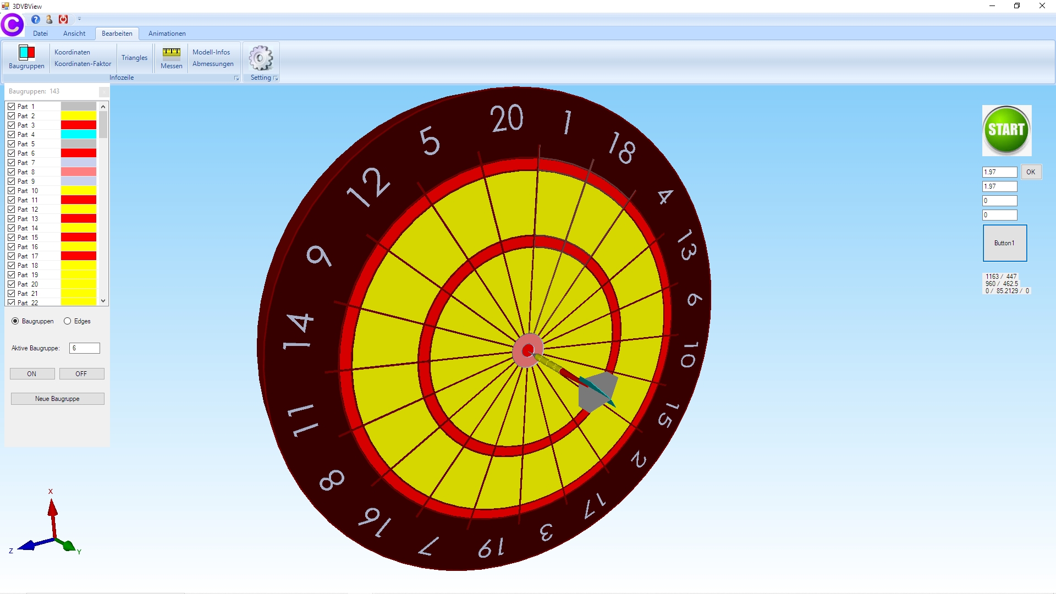The height and width of the screenshot is (594, 1056).
Task: Click the cyan color swatch of Part 4
Action: [x=78, y=134]
